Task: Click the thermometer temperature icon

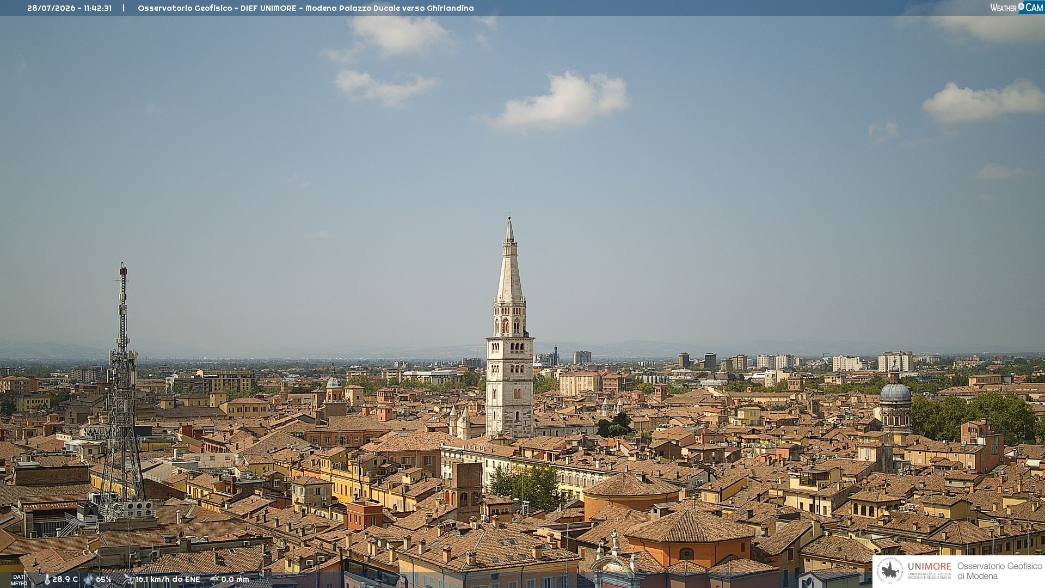Action: (x=47, y=580)
